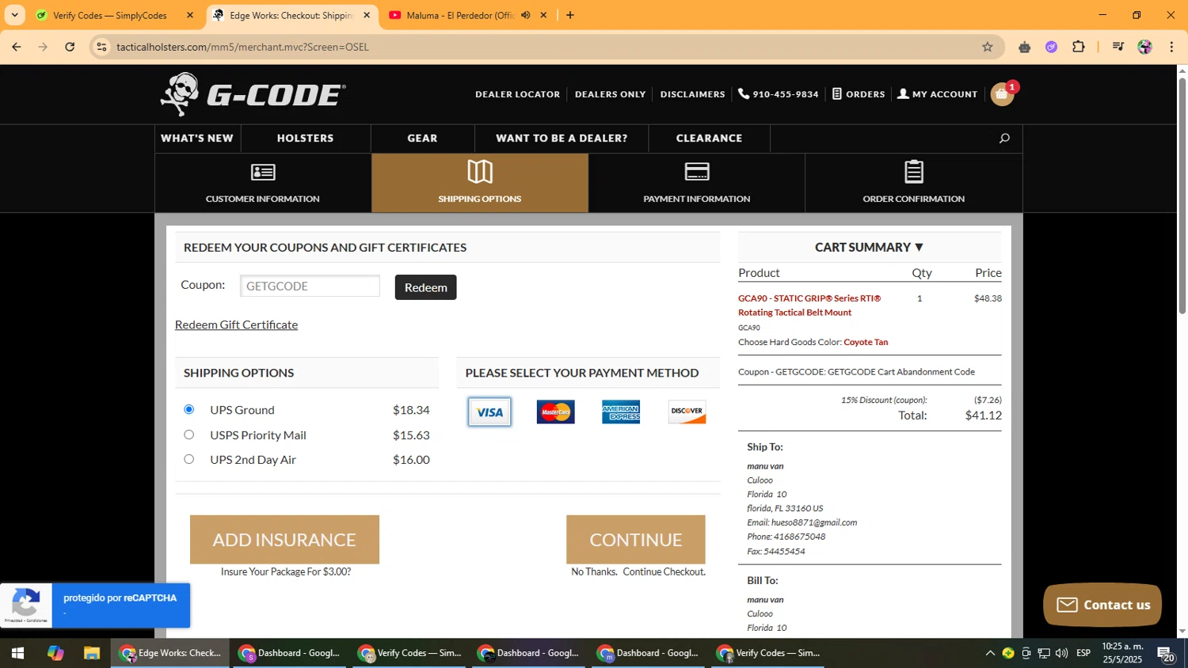Image resolution: width=1188 pixels, height=668 pixels.
Task: Close the Maluma YouTube tab
Action: tap(543, 15)
